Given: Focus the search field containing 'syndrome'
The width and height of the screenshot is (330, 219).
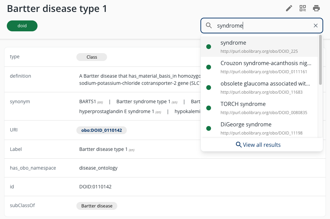Looking at the screenshot, I should (x=262, y=26).
